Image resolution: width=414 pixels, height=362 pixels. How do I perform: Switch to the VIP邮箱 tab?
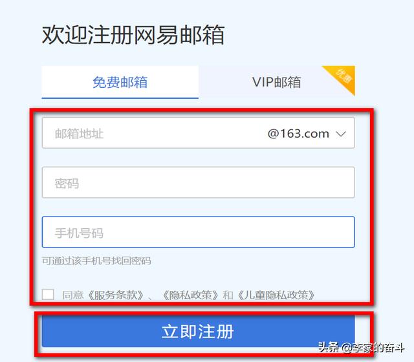coord(277,82)
